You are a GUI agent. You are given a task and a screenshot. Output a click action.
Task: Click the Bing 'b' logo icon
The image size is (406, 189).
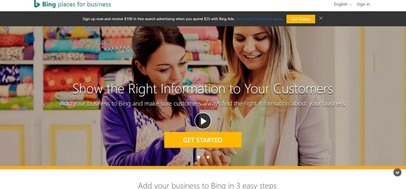pyautogui.click(x=37, y=4)
